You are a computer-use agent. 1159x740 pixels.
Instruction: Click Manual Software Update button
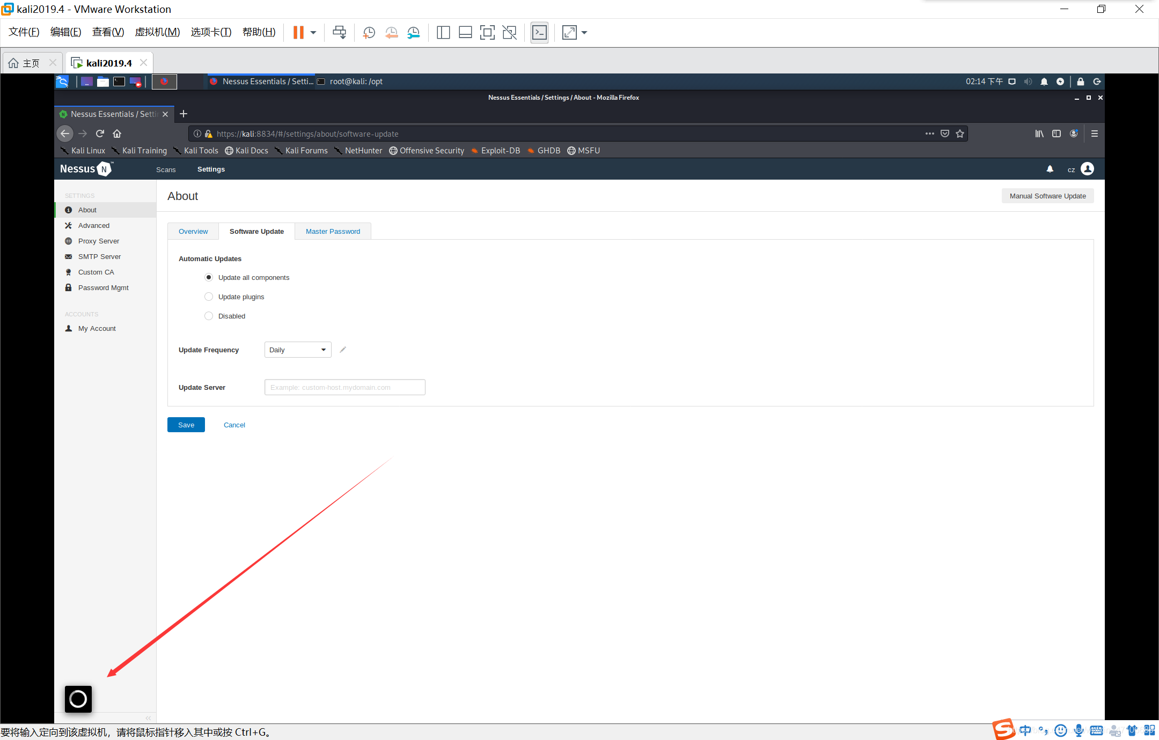(x=1047, y=196)
